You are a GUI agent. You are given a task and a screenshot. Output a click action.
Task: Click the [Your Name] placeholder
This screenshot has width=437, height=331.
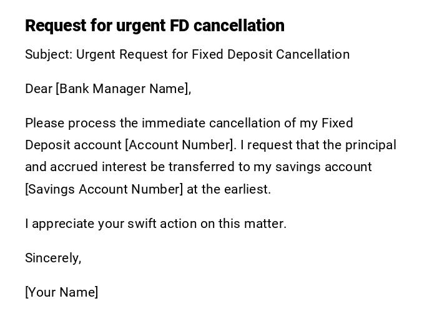tap(61, 292)
